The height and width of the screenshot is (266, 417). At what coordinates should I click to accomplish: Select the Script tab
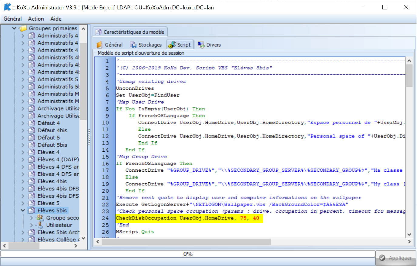180,45
